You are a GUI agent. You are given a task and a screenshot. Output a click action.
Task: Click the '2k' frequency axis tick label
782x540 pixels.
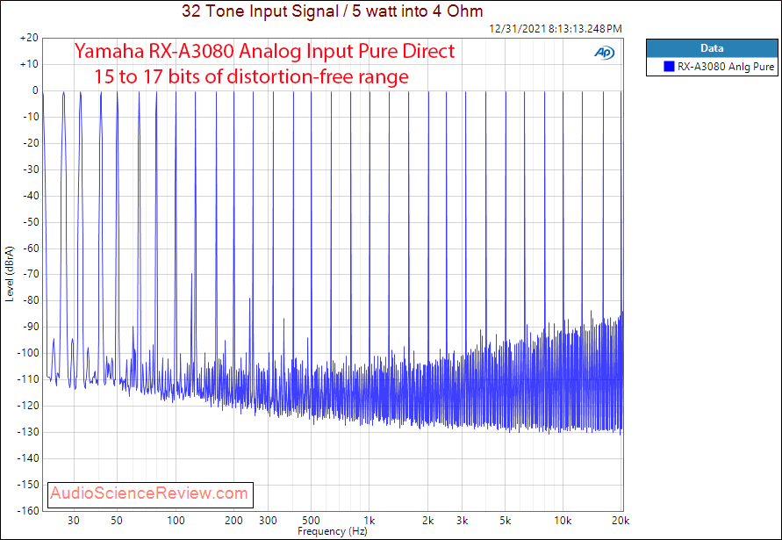[427, 521]
